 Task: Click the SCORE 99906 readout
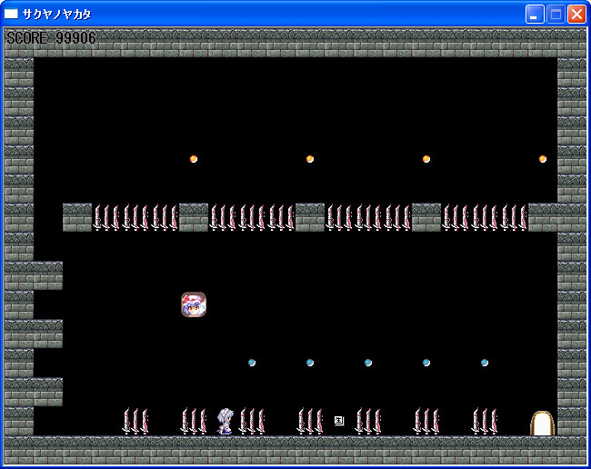tap(51, 37)
